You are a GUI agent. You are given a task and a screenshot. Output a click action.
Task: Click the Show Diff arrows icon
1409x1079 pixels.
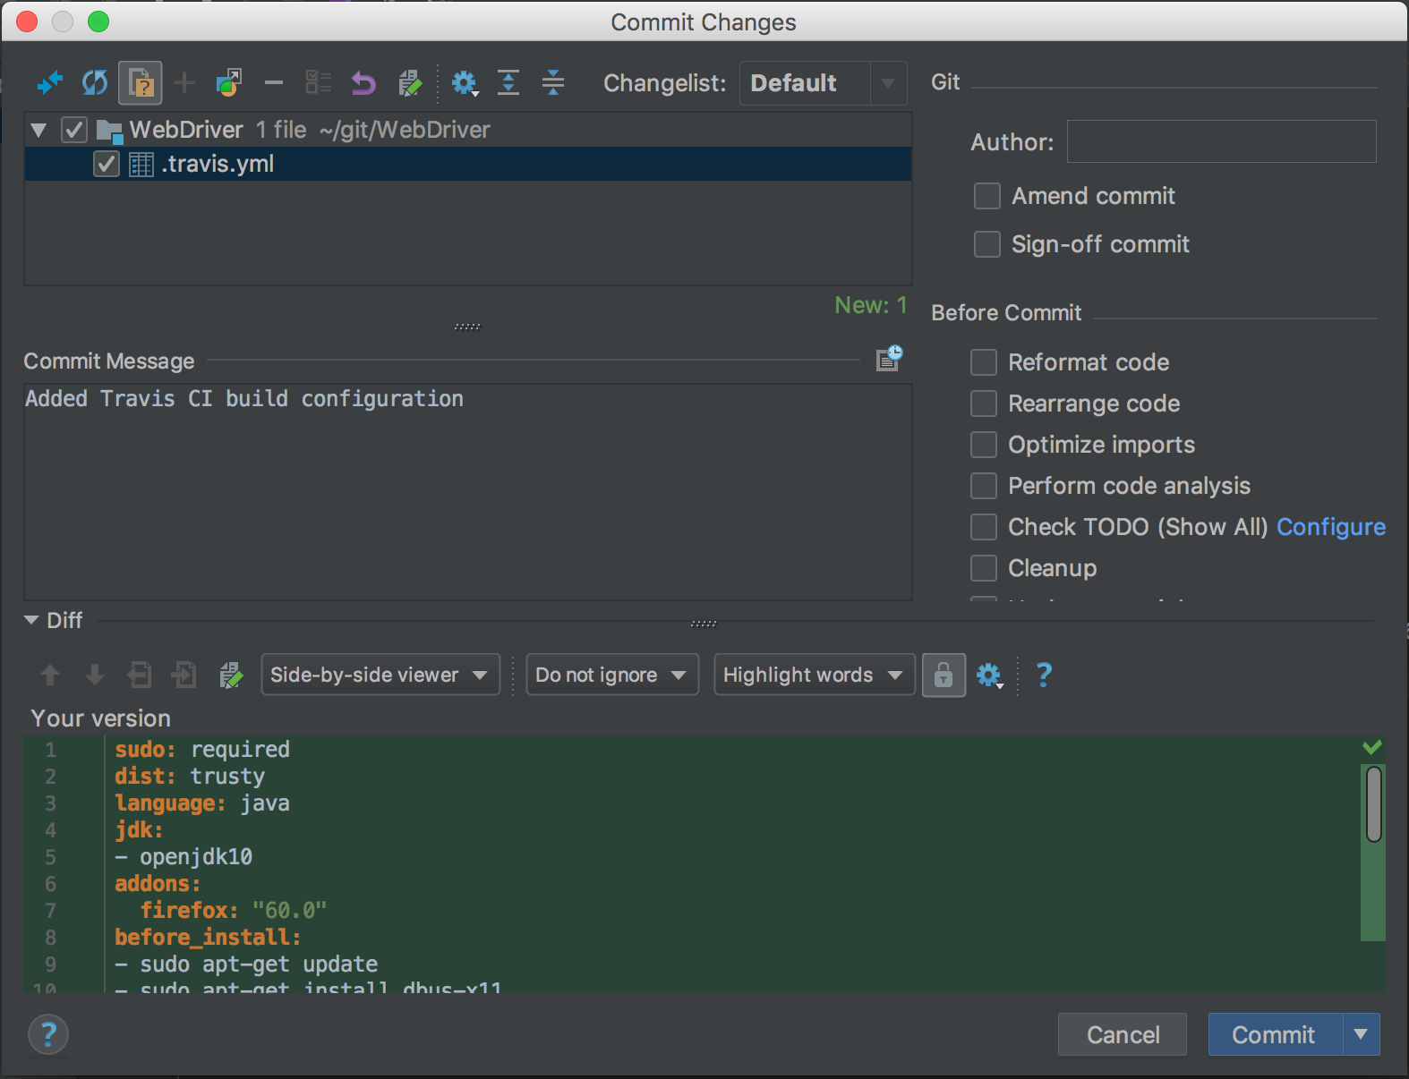coord(49,83)
